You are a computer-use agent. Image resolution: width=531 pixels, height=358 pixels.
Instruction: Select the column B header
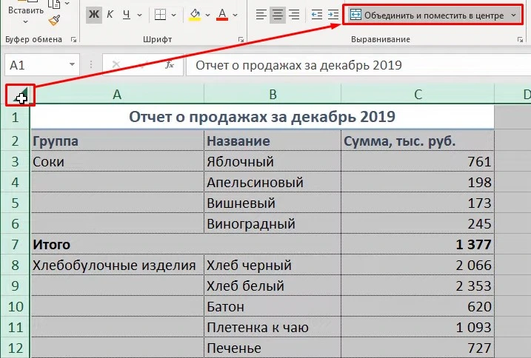pos(273,94)
